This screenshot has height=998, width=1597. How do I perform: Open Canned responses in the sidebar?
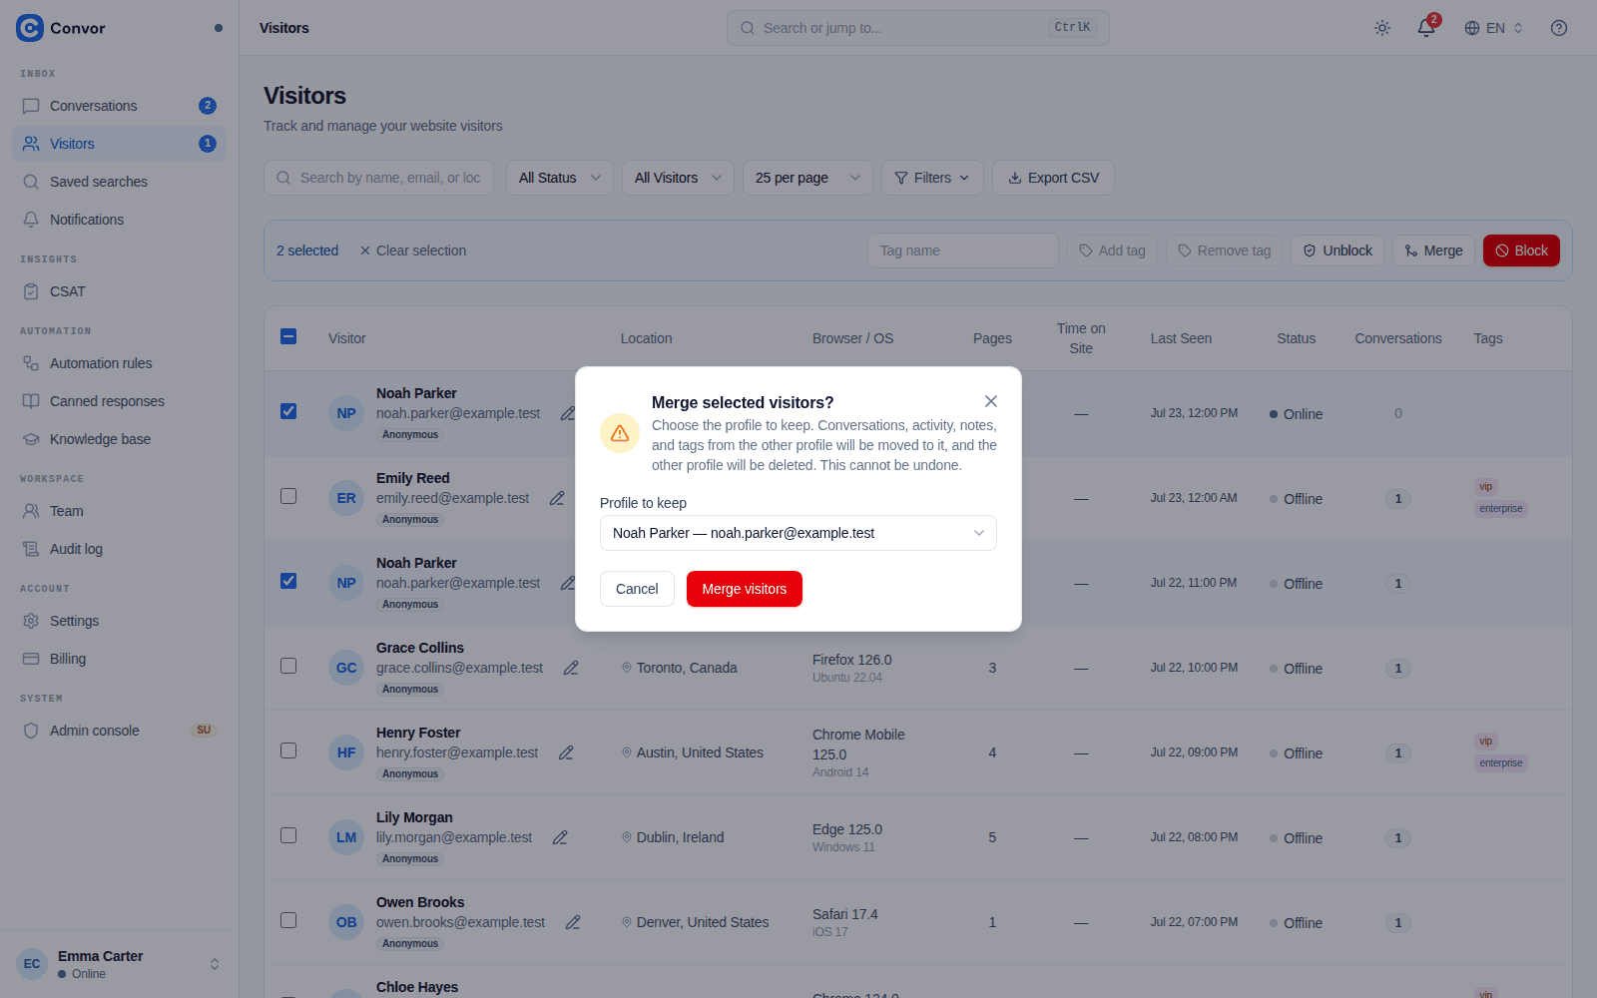[120, 401]
